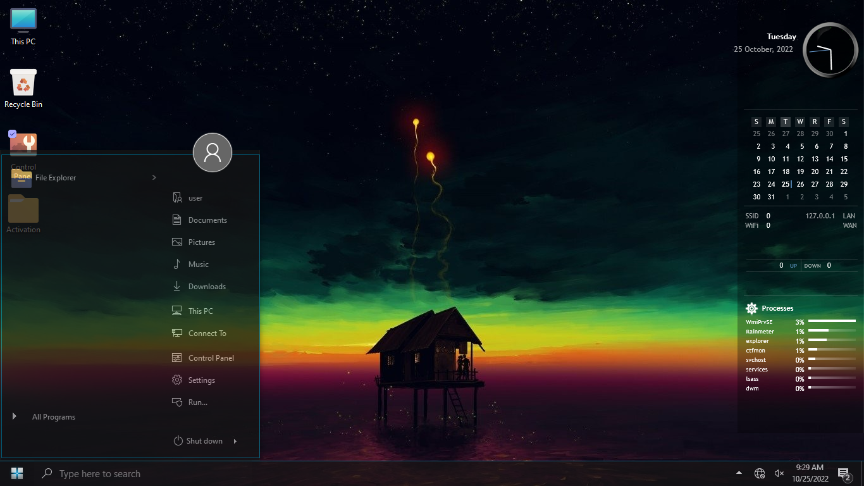Open the Recycle Bin desktop icon
864x486 pixels.
tap(23, 89)
